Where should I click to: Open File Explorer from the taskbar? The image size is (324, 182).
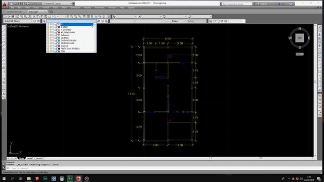click(x=29, y=178)
